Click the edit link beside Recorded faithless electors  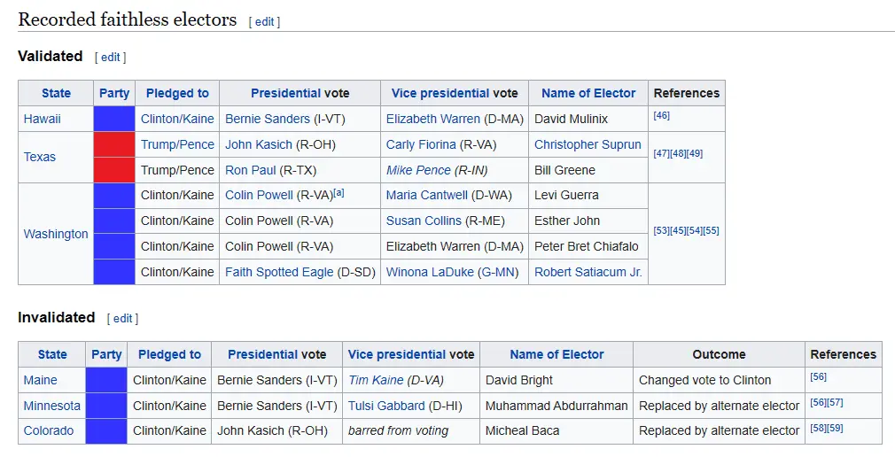265,22
